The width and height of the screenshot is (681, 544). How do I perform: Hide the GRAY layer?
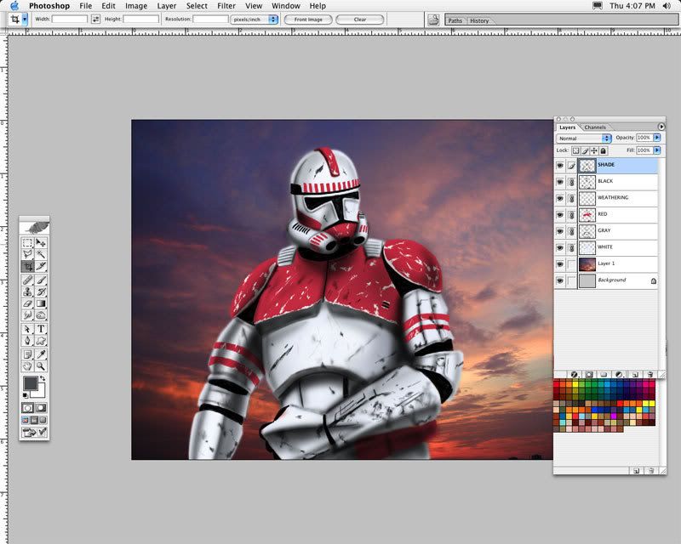(560, 231)
